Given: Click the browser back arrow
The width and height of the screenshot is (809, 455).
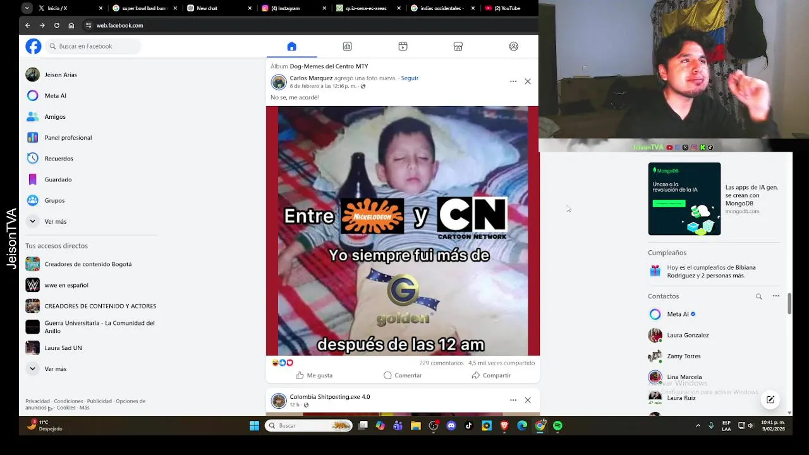Looking at the screenshot, I should (x=28, y=25).
